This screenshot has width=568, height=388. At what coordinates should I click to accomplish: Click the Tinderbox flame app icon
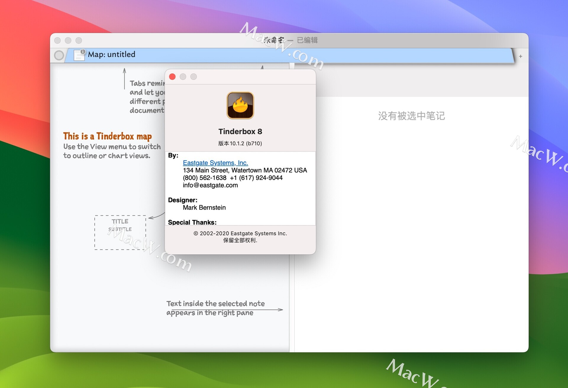point(240,105)
